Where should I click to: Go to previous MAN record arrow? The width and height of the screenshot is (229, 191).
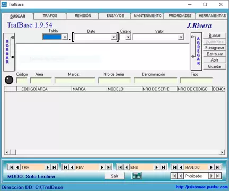[181, 167]
